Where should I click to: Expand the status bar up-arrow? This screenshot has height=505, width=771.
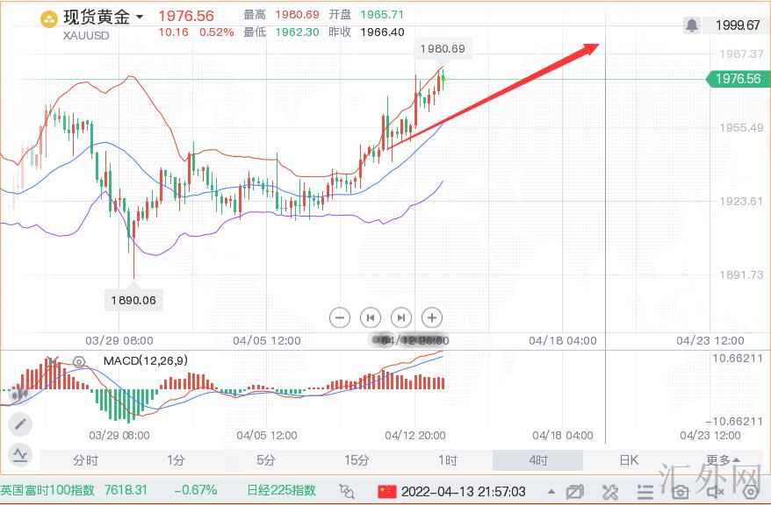tap(551, 491)
